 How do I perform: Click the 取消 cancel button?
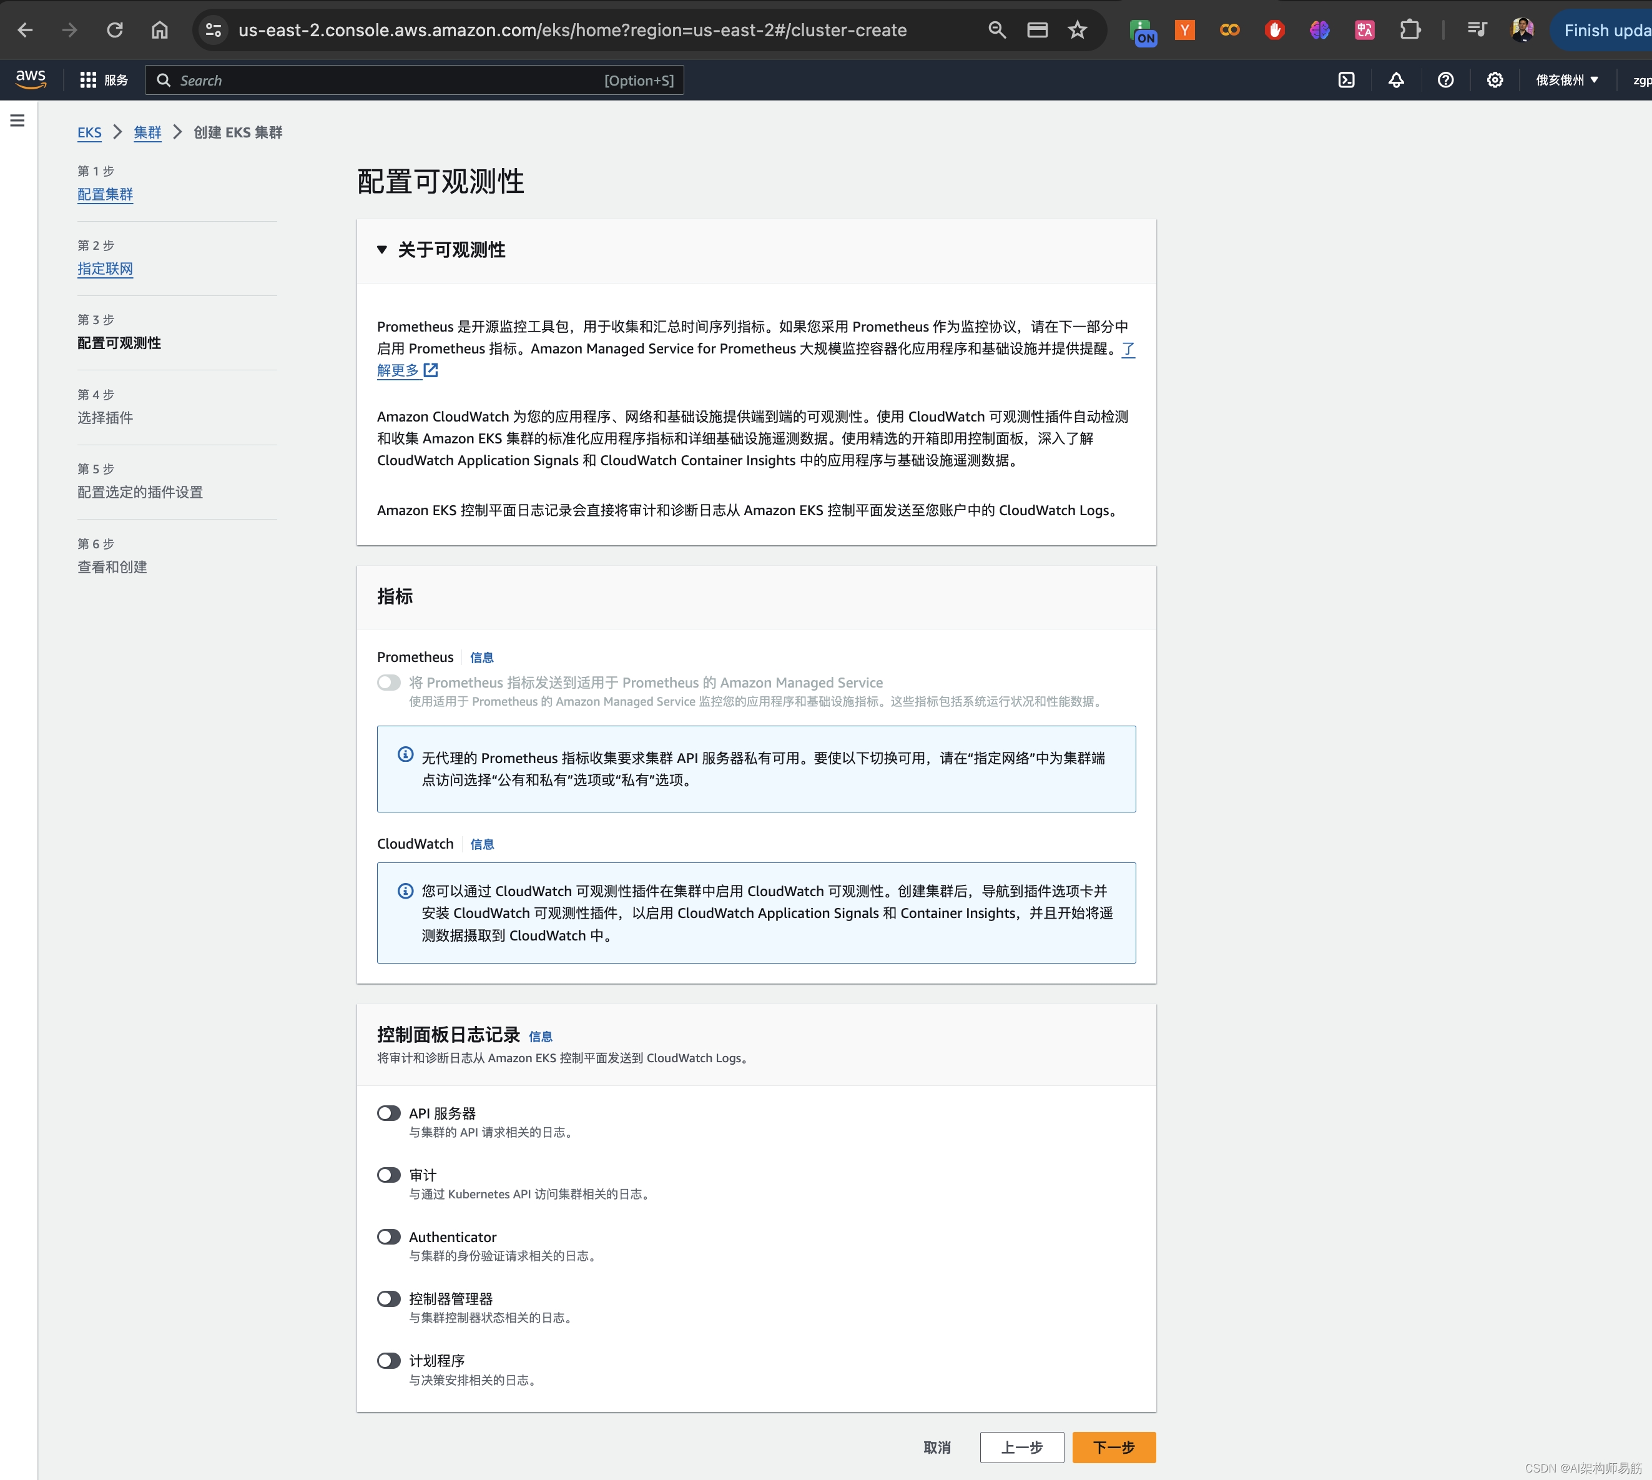point(937,1448)
